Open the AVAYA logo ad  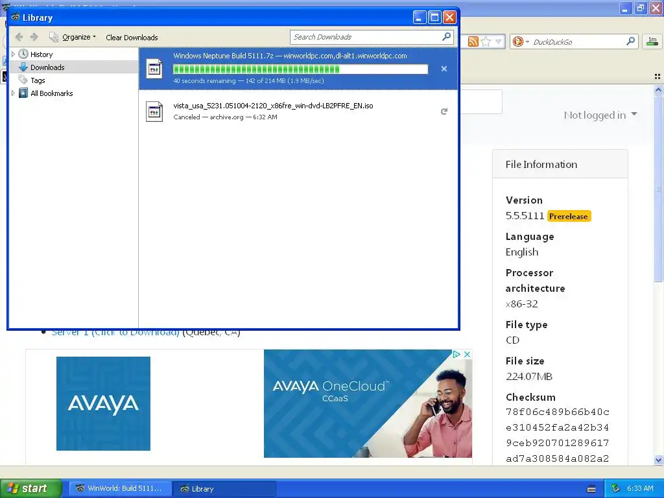coord(103,403)
